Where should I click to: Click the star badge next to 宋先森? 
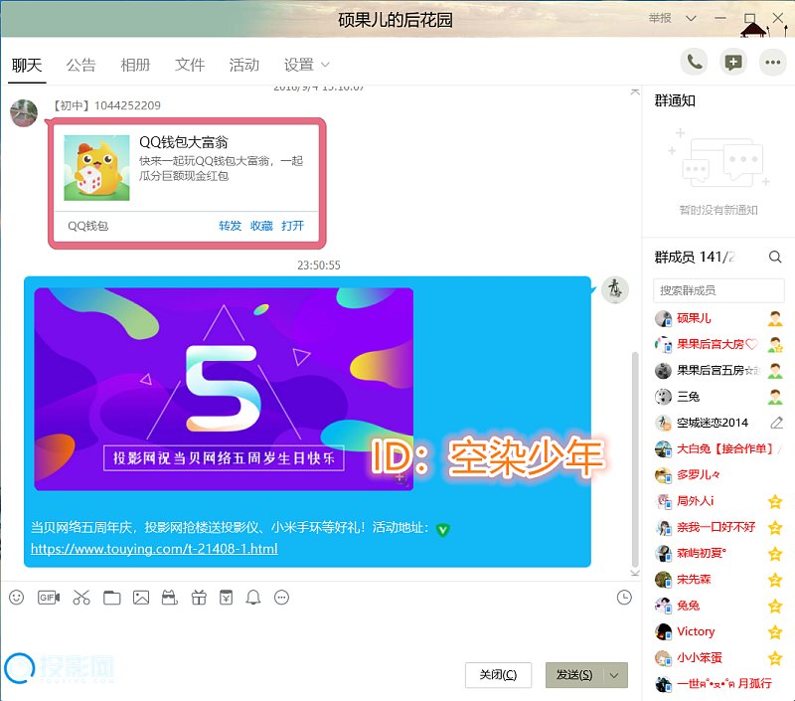coord(775,580)
